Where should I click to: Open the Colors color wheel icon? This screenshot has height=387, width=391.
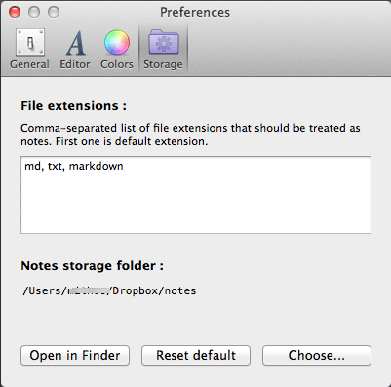pyautogui.click(x=117, y=42)
